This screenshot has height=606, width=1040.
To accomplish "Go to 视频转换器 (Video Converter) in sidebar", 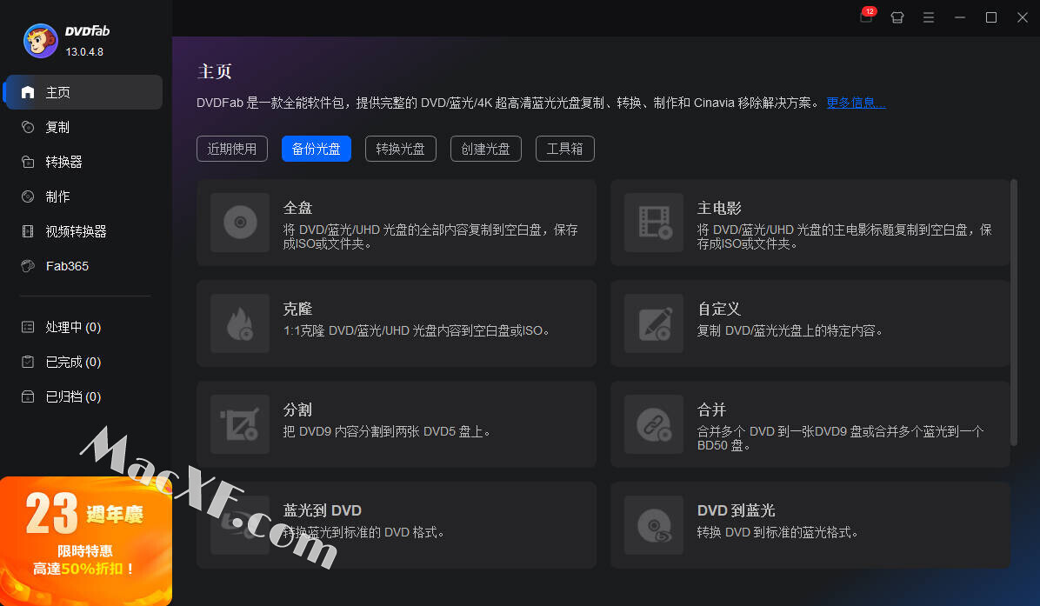I will pos(76,231).
